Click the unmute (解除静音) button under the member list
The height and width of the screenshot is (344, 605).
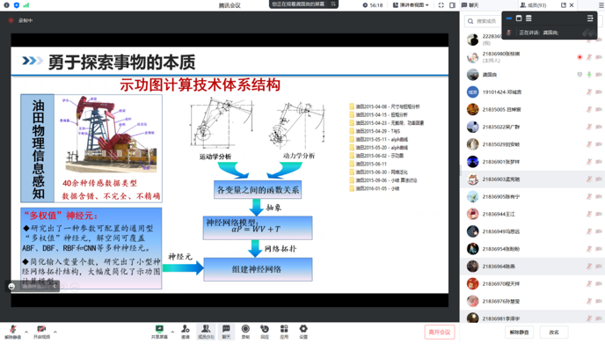coord(519,332)
